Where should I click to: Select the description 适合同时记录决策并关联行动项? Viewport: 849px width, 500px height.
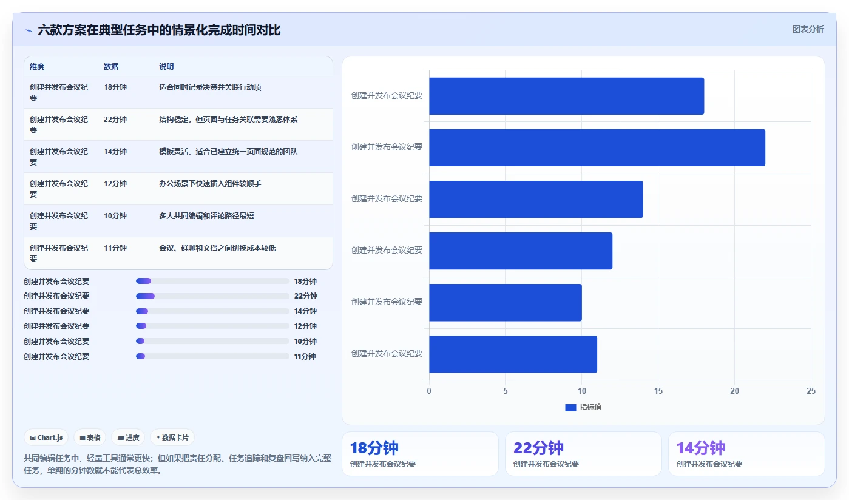(210, 87)
